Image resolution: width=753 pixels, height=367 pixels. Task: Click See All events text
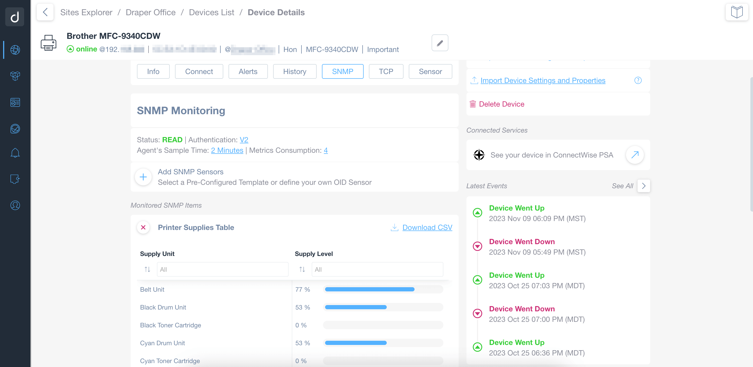622,186
